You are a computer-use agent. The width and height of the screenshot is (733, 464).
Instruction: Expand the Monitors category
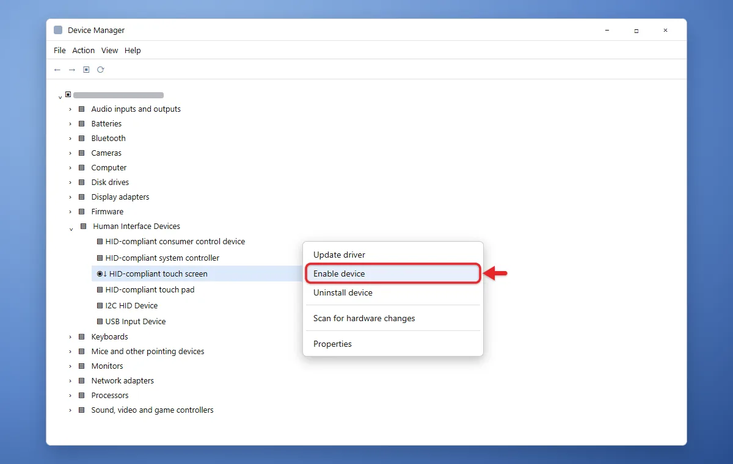coord(70,366)
